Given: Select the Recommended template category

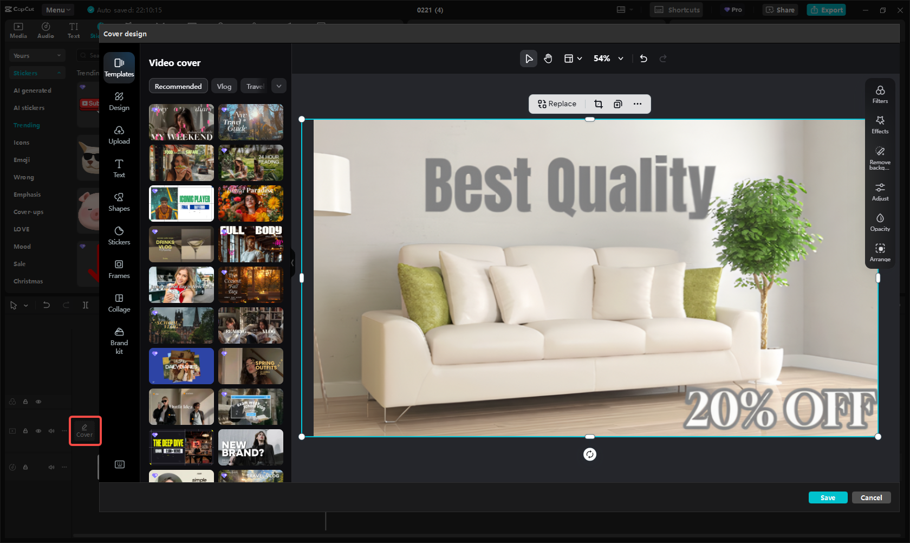Looking at the screenshot, I should coord(178,86).
